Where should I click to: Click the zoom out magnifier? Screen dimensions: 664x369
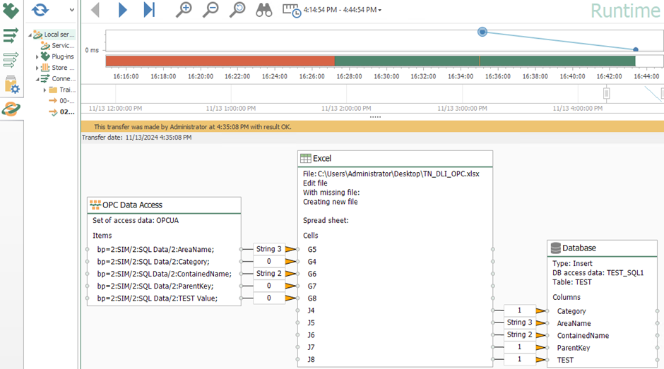pos(211,9)
